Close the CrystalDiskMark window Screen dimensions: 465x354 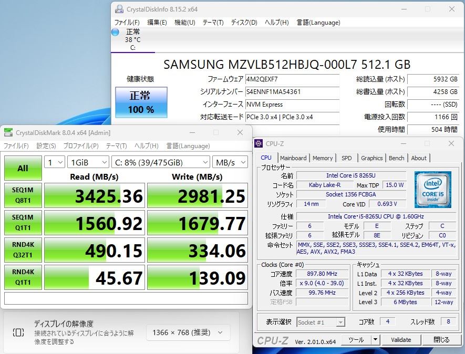240,132
